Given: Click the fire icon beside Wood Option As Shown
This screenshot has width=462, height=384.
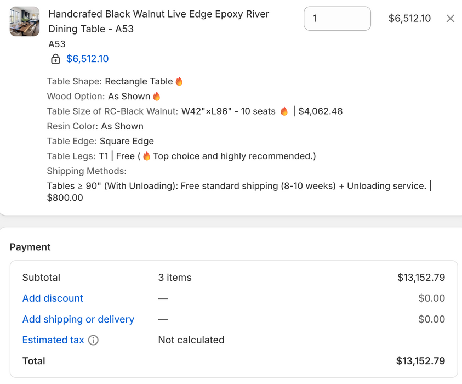Looking at the screenshot, I should click(157, 97).
